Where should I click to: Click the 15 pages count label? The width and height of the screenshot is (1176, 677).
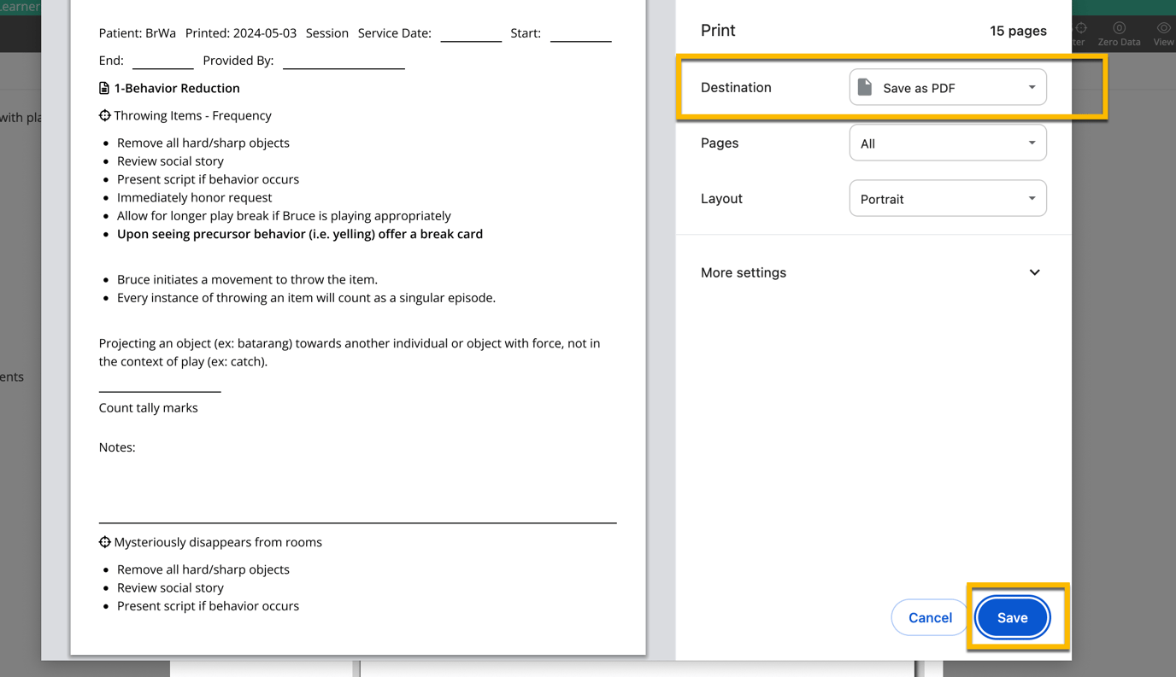(1018, 30)
